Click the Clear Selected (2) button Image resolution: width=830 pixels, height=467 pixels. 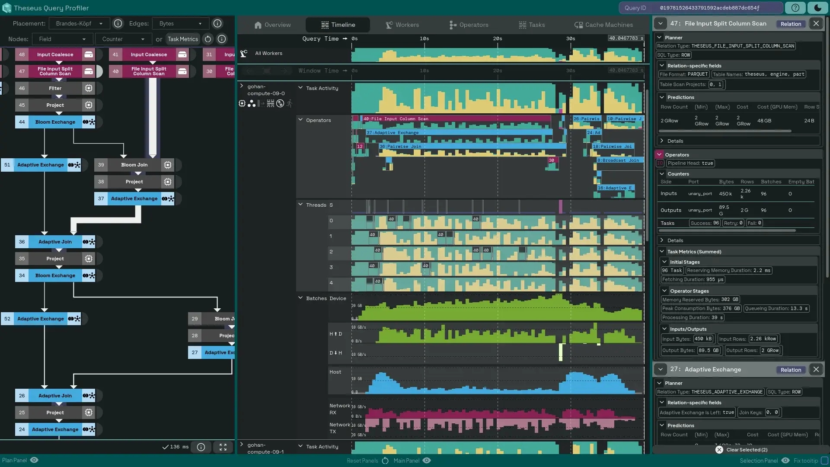pos(742,450)
